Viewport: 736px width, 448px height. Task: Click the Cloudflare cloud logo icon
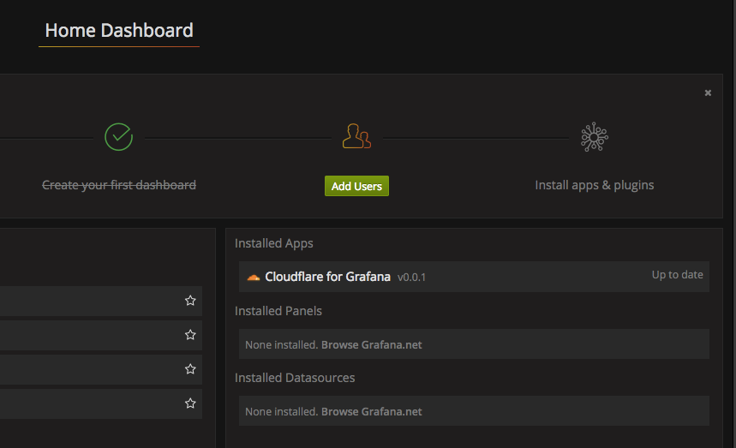[x=253, y=277]
